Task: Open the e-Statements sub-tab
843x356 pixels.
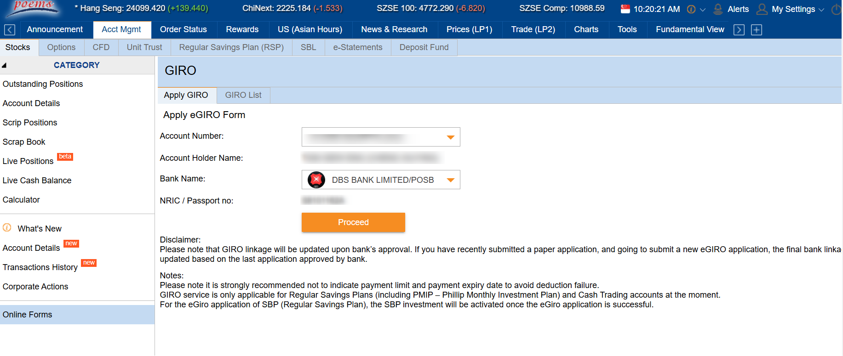Action: 358,47
